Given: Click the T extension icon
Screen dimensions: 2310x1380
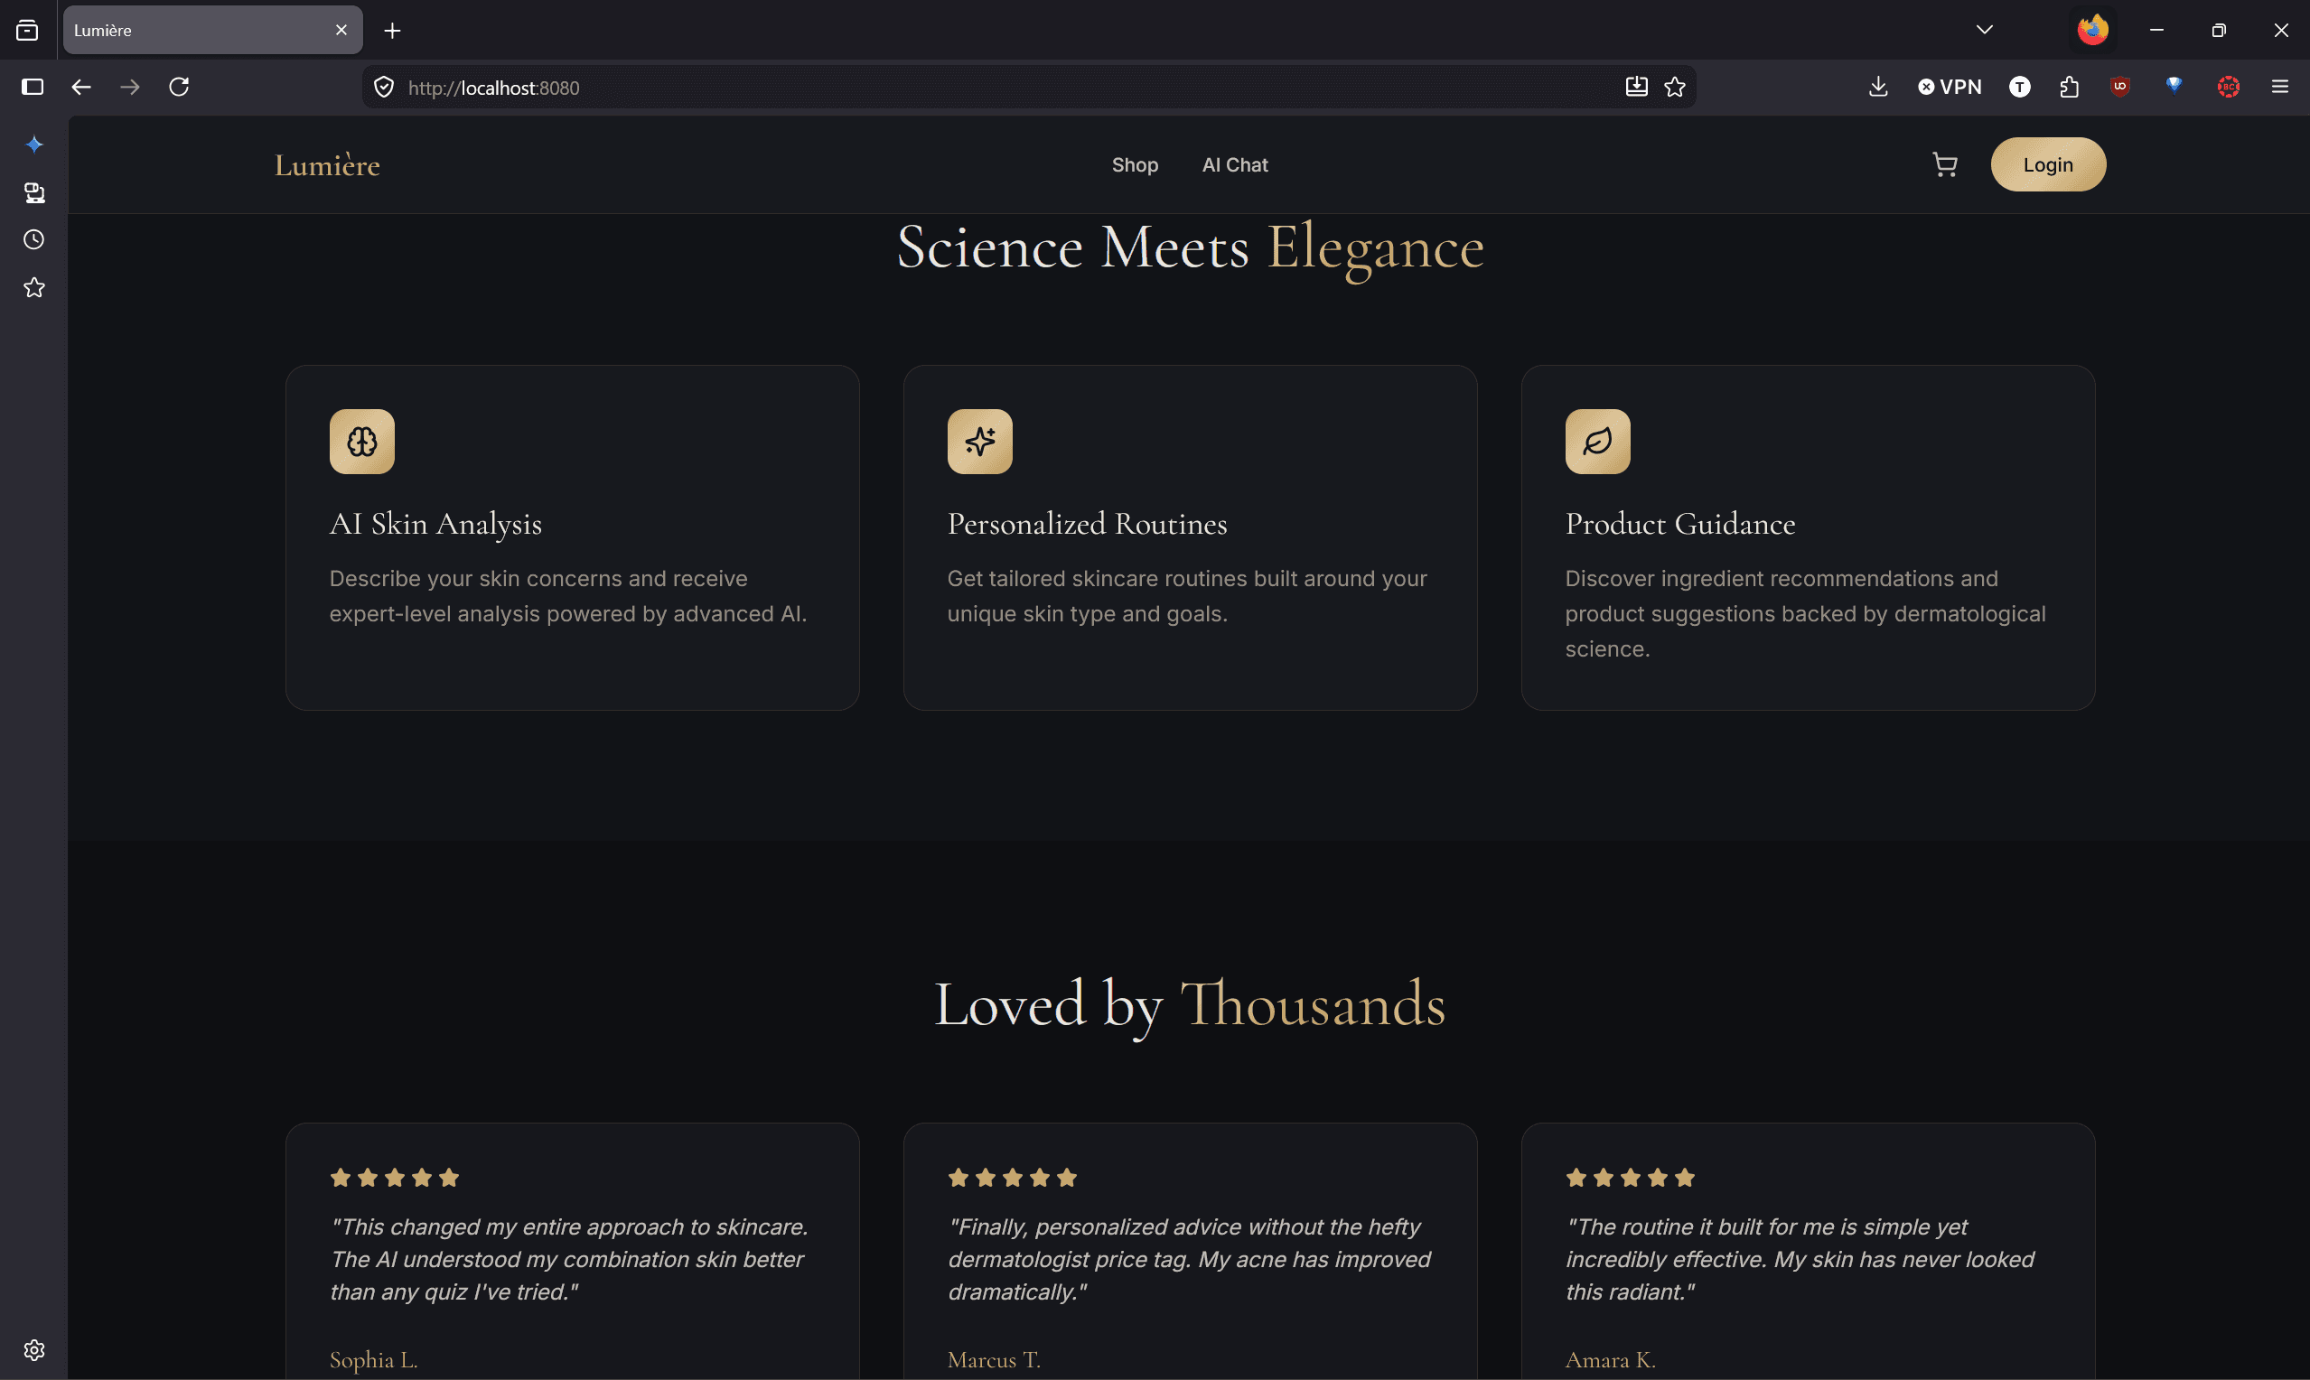Looking at the screenshot, I should click(x=2019, y=87).
